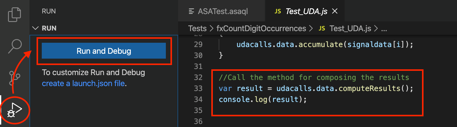Open the fxCountDigitOccurrences breadcrumb

261,28
